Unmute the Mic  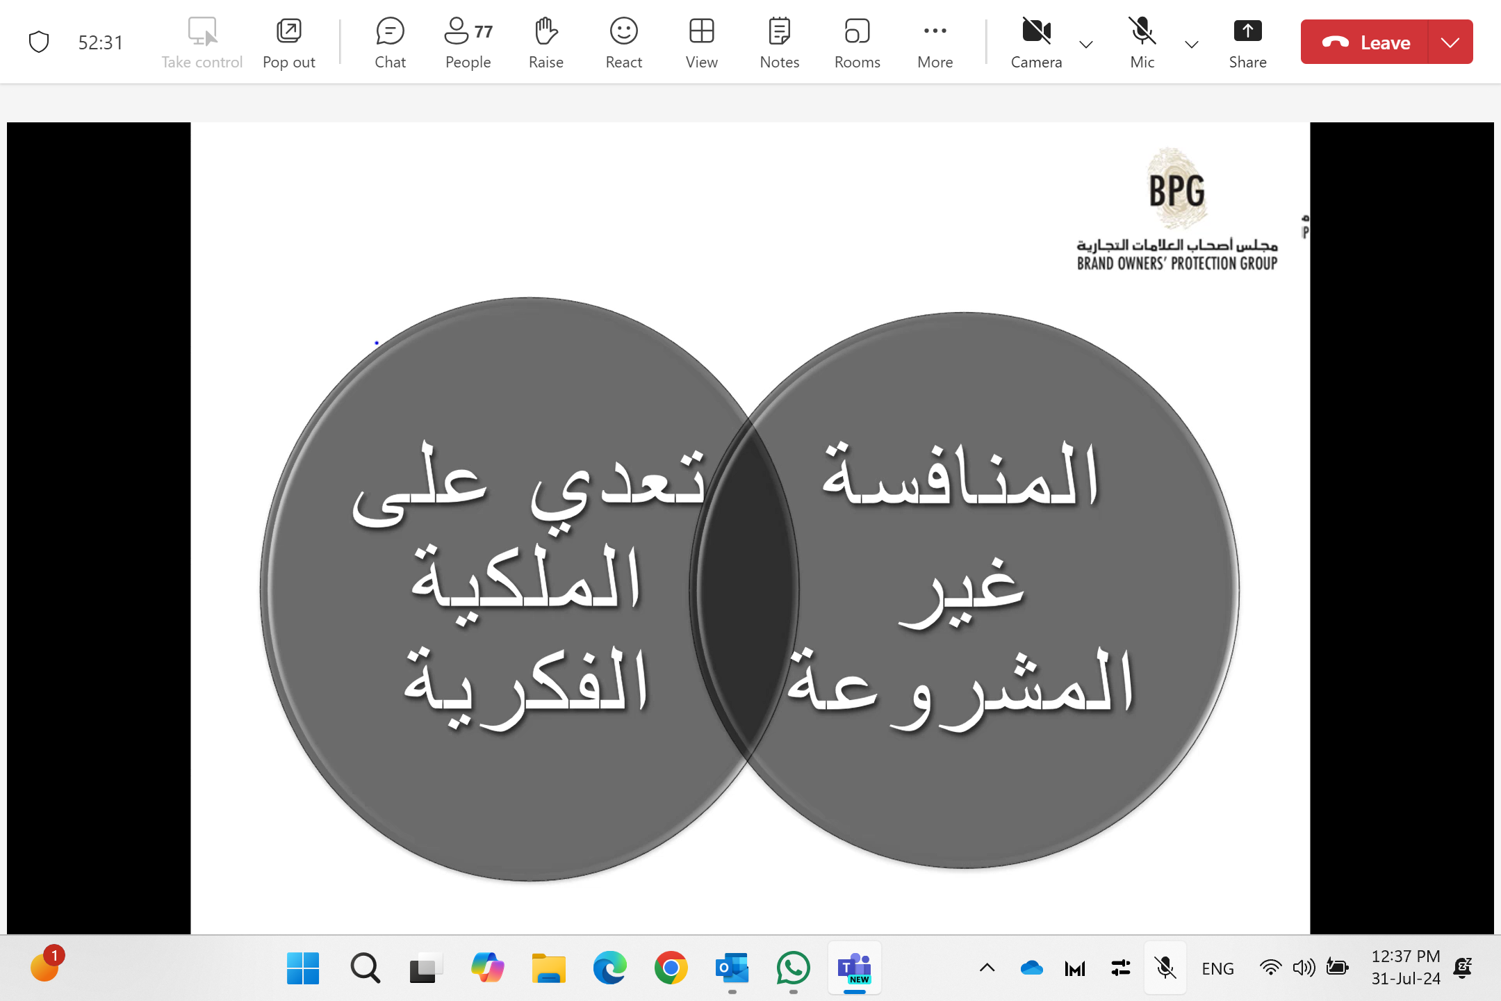[x=1142, y=43]
